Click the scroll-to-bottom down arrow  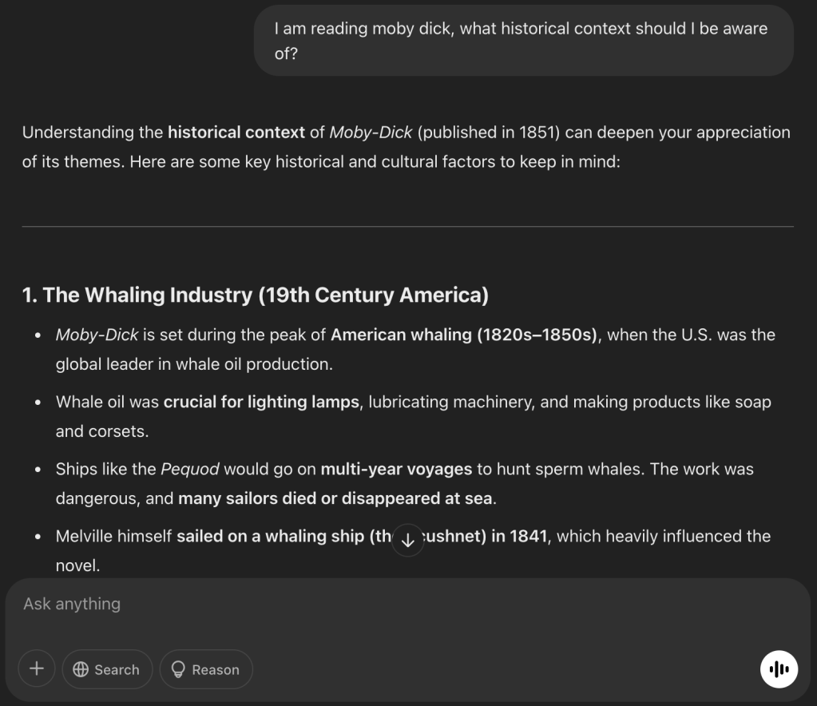[408, 541]
